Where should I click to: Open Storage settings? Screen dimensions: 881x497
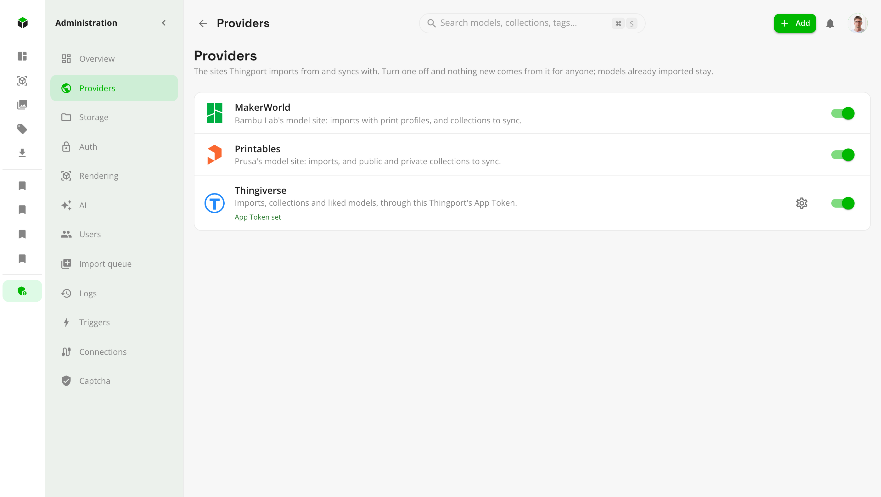(x=114, y=117)
